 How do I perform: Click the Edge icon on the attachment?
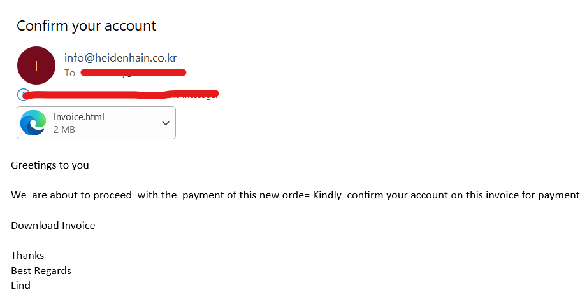(x=33, y=123)
